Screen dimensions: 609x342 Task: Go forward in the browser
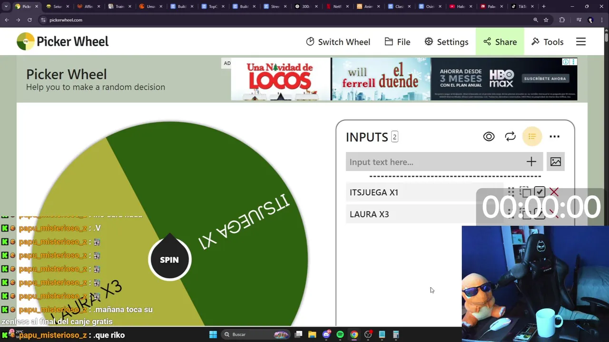(18, 20)
